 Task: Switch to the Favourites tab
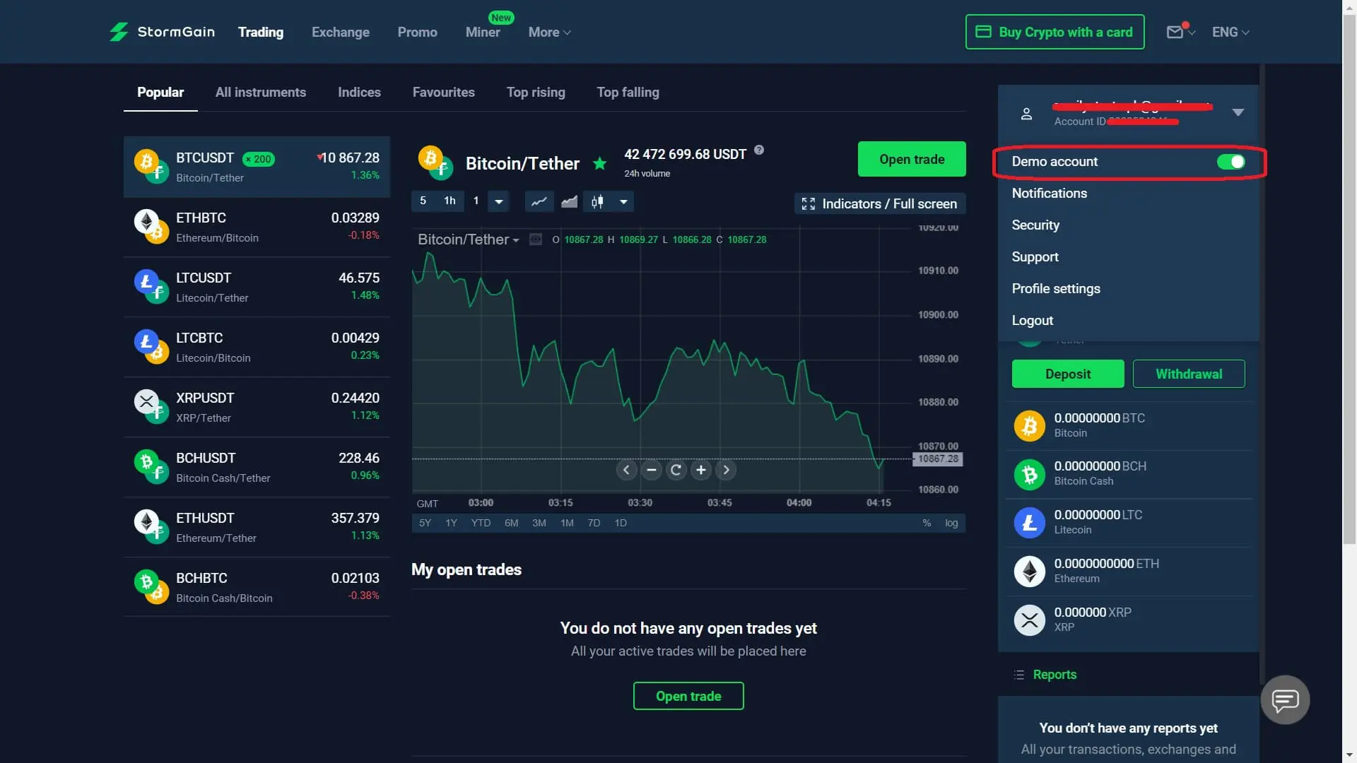pyautogui.click(x=444, y=93)
